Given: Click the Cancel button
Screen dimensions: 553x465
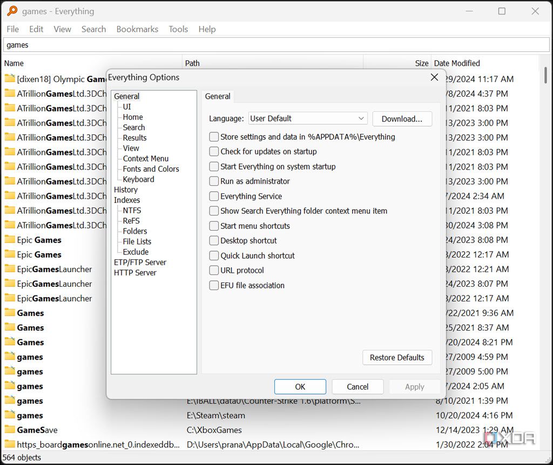Looking at the screenshot, I should pos(358,387).
